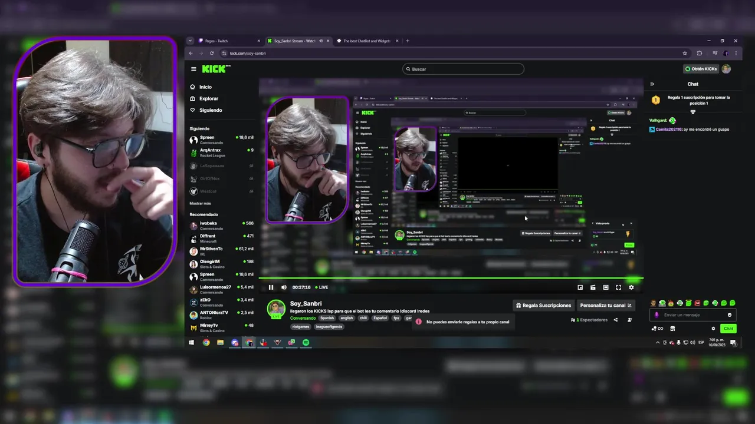
Task: Pause the live stream
Action: [x=271, y=287]
